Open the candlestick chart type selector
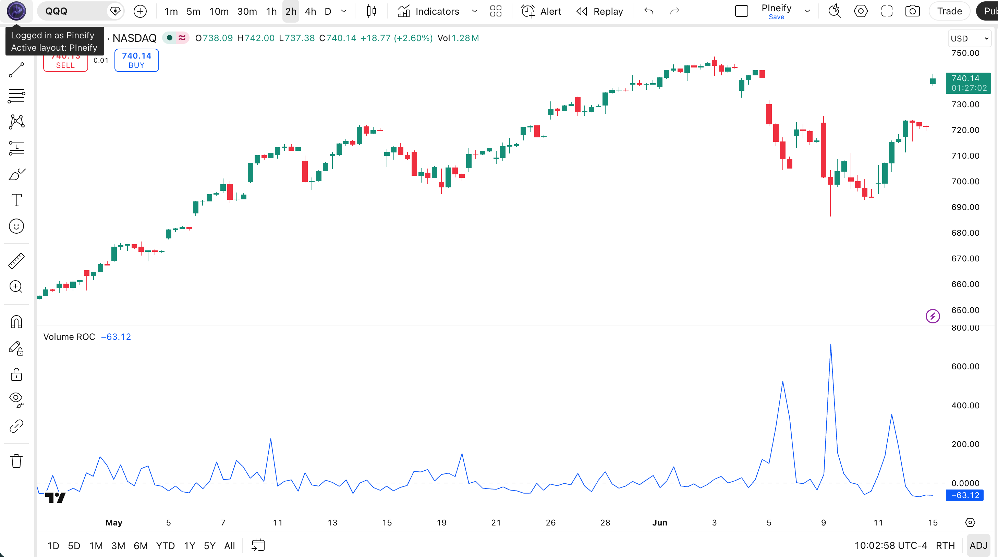This screenshot has height=557, width=998. click(x=371, y=11)
